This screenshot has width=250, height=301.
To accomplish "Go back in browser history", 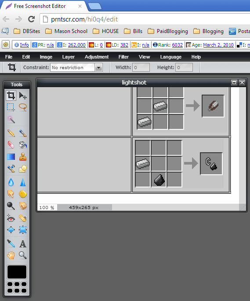I will pos(6,19).
